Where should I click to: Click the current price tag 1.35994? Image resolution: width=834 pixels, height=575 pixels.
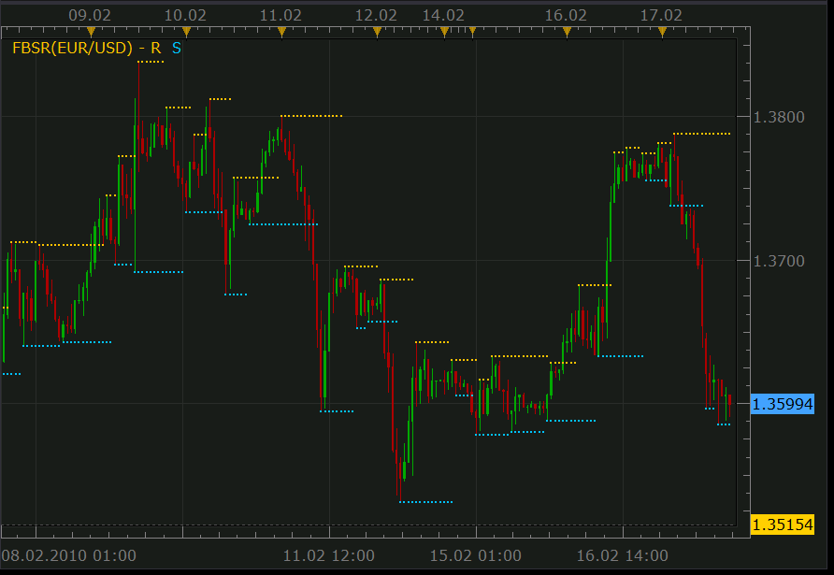(x=783, y=404)
